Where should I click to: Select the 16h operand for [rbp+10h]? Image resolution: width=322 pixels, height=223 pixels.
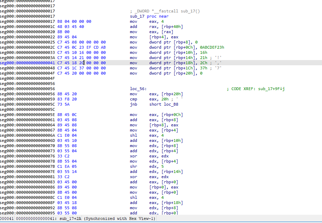tap(204, 52)
